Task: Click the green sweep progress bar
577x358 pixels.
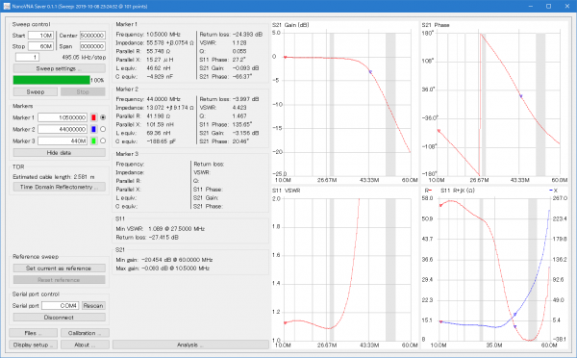Action: click(x=52, y=80)
